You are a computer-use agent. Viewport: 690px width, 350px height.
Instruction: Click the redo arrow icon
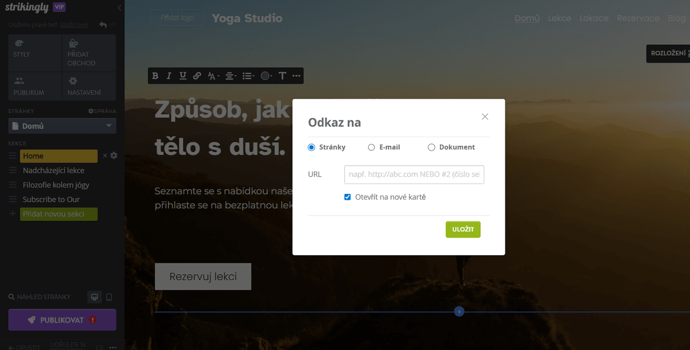[x=113, y=25]
